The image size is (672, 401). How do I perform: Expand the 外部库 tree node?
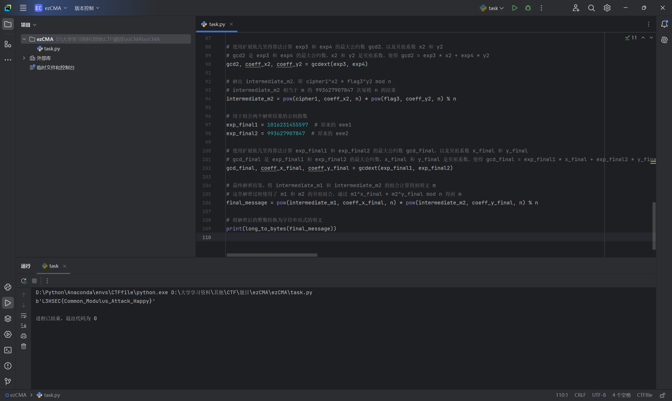[x=24, y=58]
